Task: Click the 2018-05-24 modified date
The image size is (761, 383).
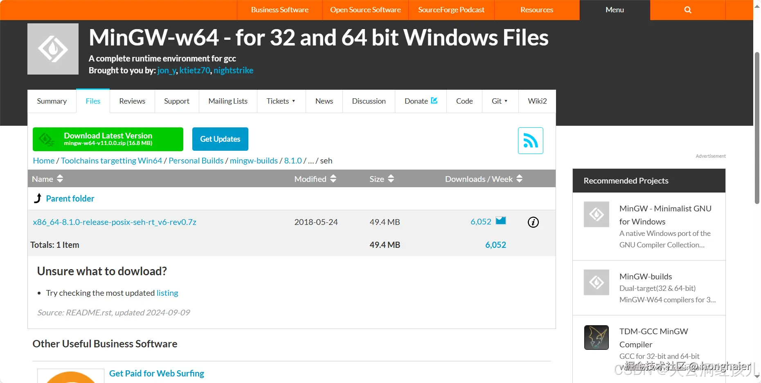Action: pos(316,222)
